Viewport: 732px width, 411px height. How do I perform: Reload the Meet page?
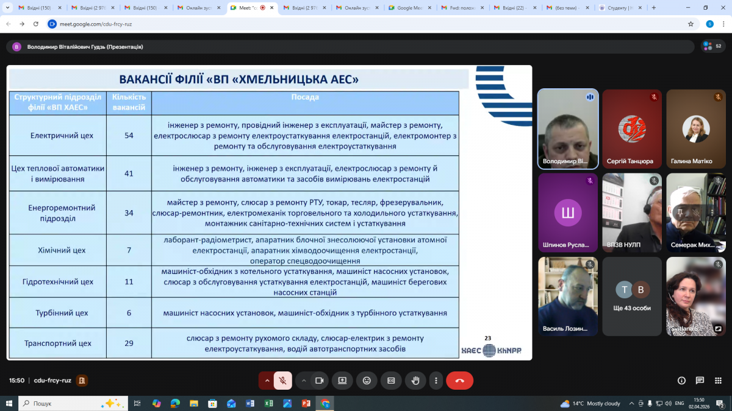[x=36, y=24]
